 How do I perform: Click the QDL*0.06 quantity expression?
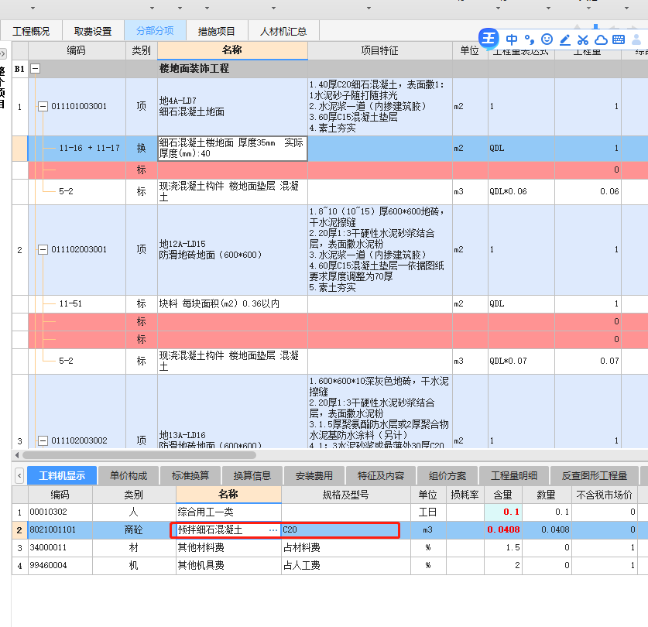coord(509,191)
